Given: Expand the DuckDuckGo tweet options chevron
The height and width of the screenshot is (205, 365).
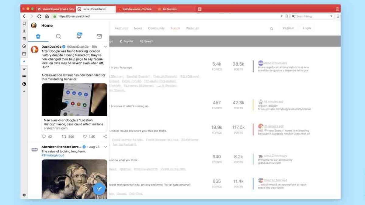Looking at the screenshot, I should click(x=105, y=47).
